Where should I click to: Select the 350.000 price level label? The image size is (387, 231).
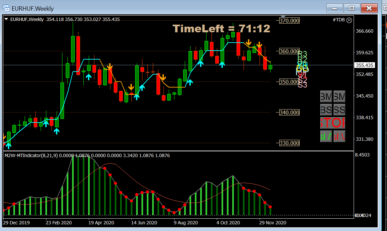pos(289,82)
